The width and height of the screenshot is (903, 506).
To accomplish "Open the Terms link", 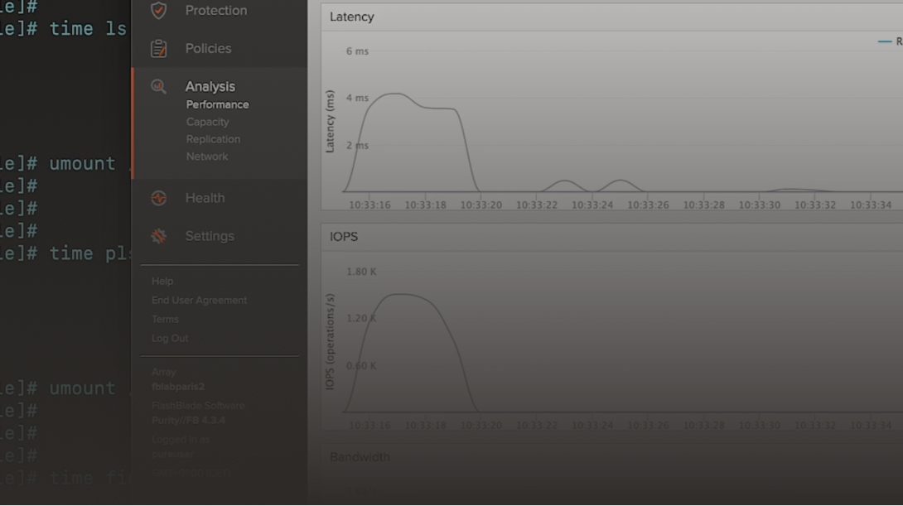I will click(x=165, y=320).
